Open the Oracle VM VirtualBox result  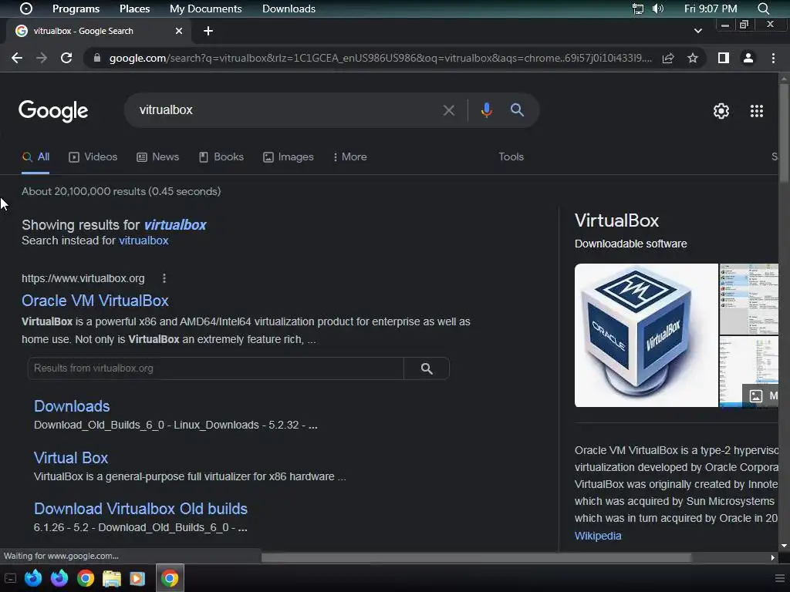(95, 301)
